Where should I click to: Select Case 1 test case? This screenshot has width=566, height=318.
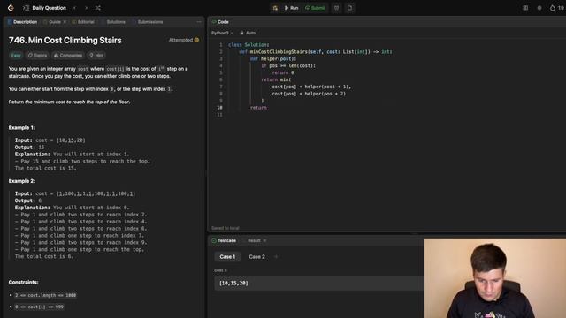[x=227, y=257]
